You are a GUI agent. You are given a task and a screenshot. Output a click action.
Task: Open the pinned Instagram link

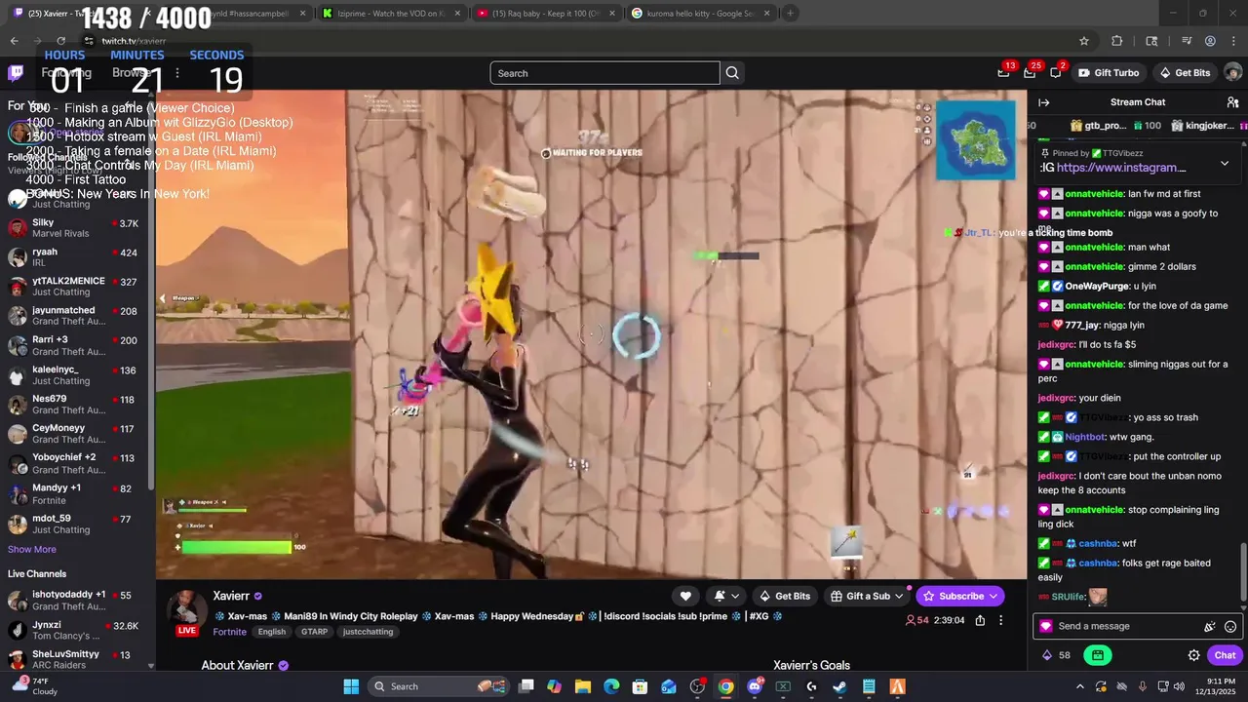[x=1121, y=168]
